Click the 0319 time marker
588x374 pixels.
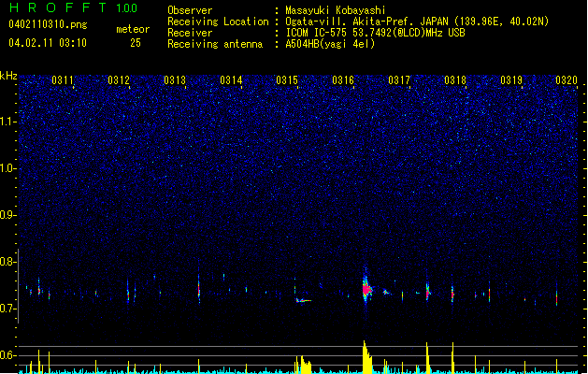pyautogui.click(x=511, y=80)
